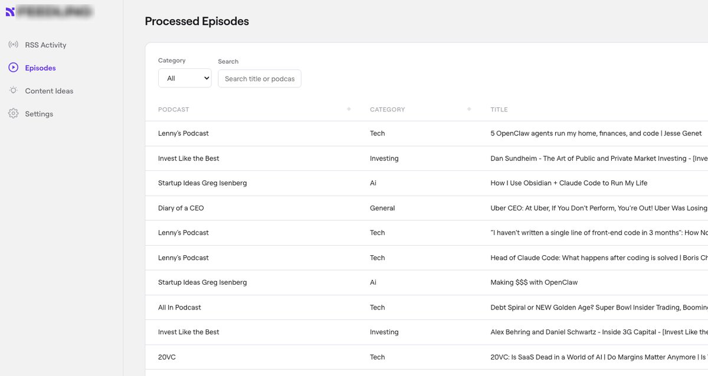The width and height of the screenshot is (708, 376).
Task: Click 'Diary of a CEO' podcast cell
Action: pyautogui.click(x=181, y=208)
